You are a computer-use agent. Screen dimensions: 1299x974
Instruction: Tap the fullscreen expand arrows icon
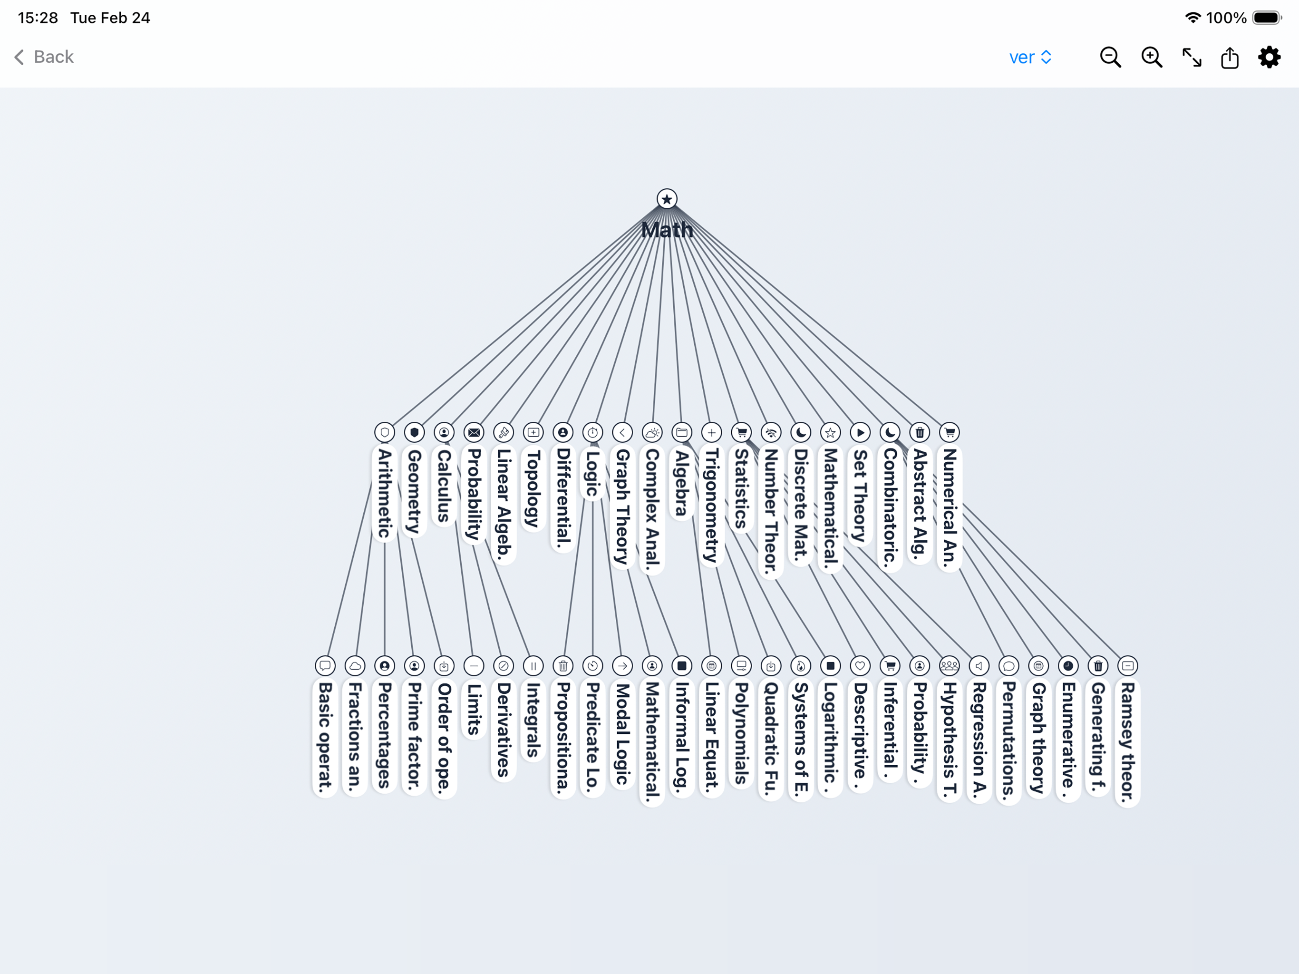1192,57
